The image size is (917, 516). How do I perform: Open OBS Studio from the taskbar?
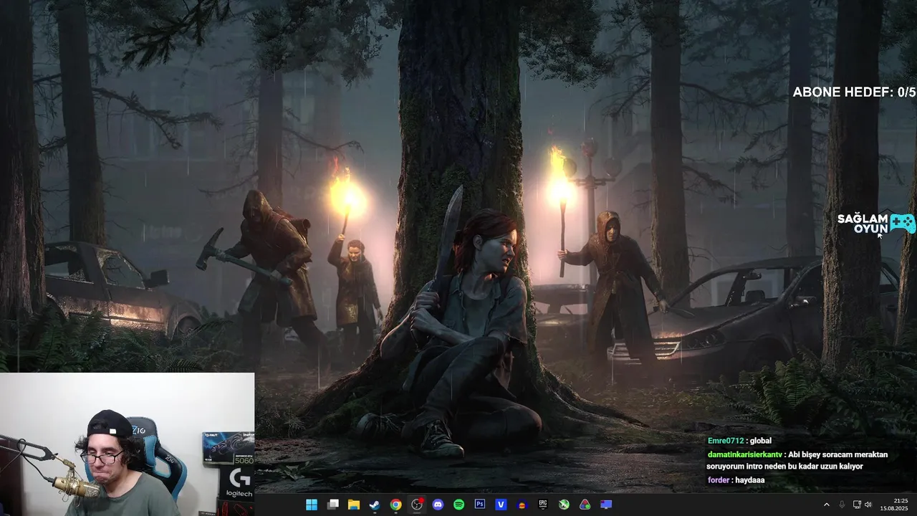(x=416, y=505)
